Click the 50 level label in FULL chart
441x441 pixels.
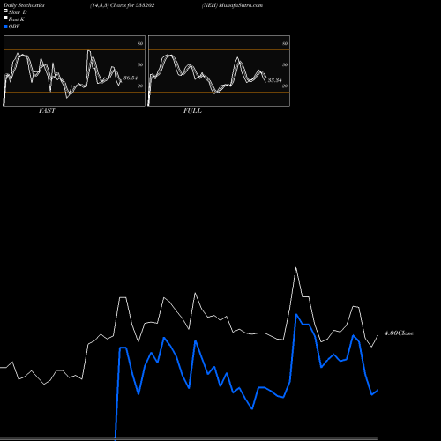[x=285, y=64]
